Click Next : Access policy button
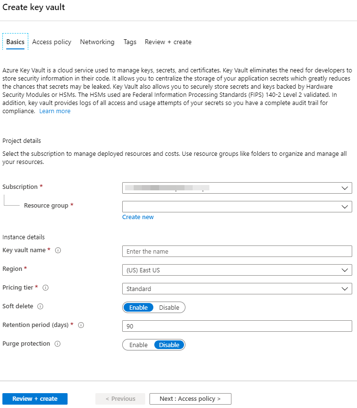This screenshot has height=408, width=357. click(190, 399)
